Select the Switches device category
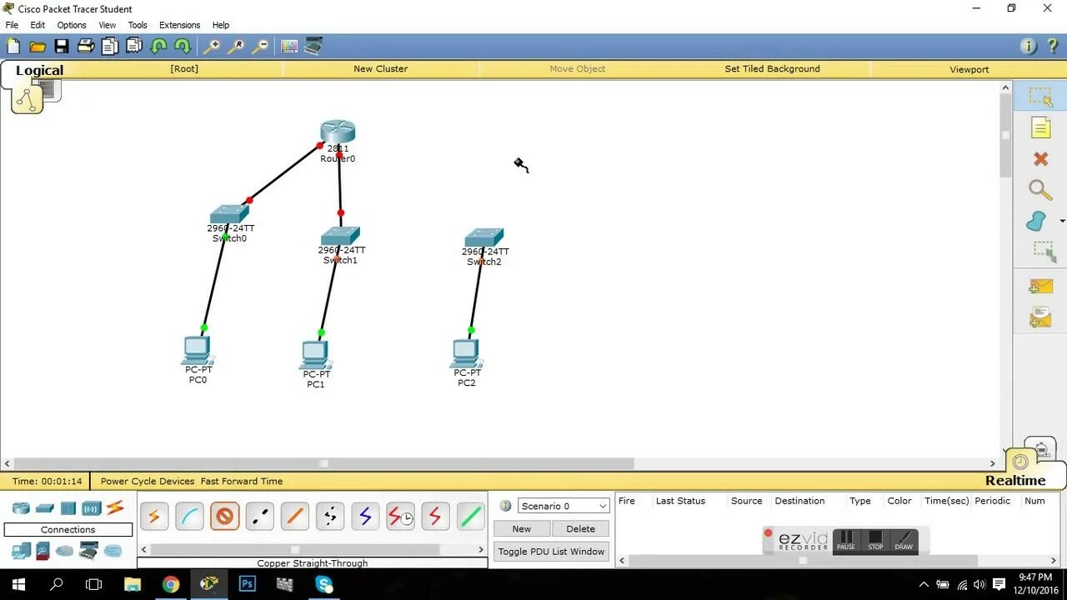Image resolution: width=1067 pixels, height=600 pixels. click(45, 508)
